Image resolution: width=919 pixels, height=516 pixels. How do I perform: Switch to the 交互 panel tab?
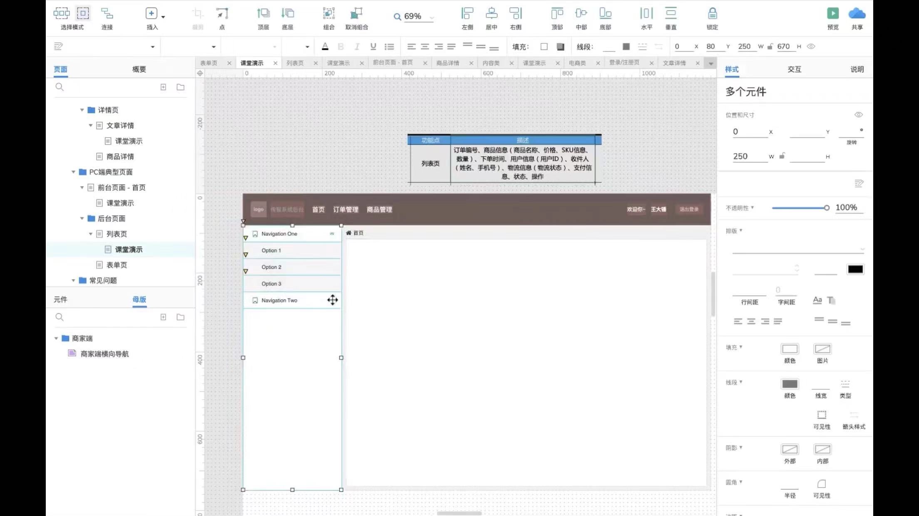pyautogui.click(x=794, y=69)
